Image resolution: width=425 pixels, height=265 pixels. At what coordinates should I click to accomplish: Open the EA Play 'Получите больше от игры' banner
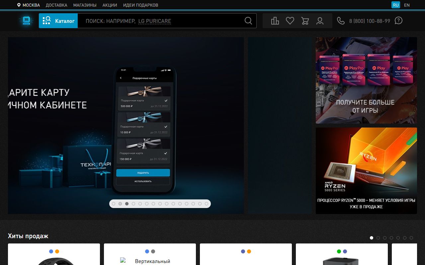pyautogui.click(x=366, y=80)
